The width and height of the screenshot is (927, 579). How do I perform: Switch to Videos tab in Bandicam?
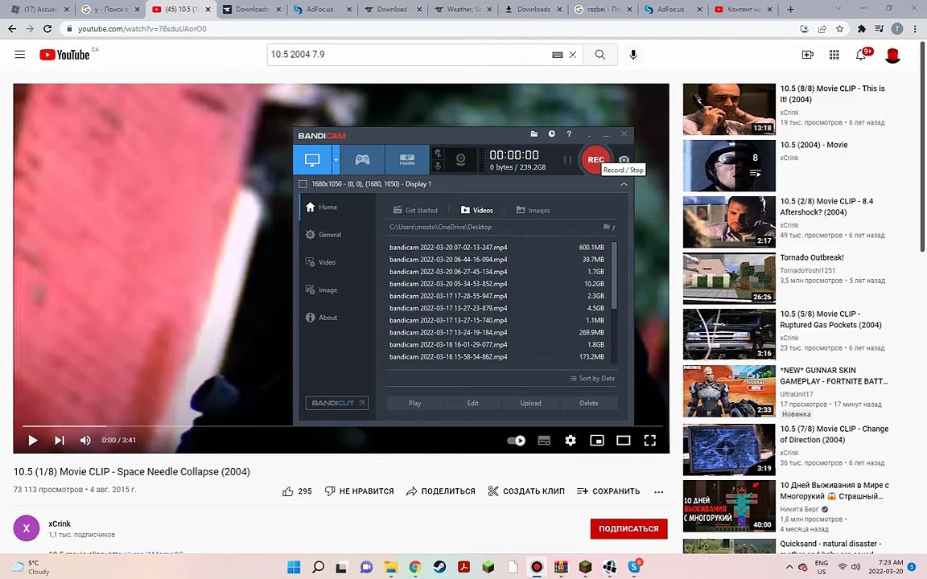point(476,211)
